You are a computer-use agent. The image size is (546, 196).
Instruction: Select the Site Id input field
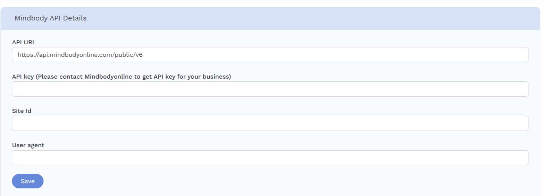tap(270, 123)
